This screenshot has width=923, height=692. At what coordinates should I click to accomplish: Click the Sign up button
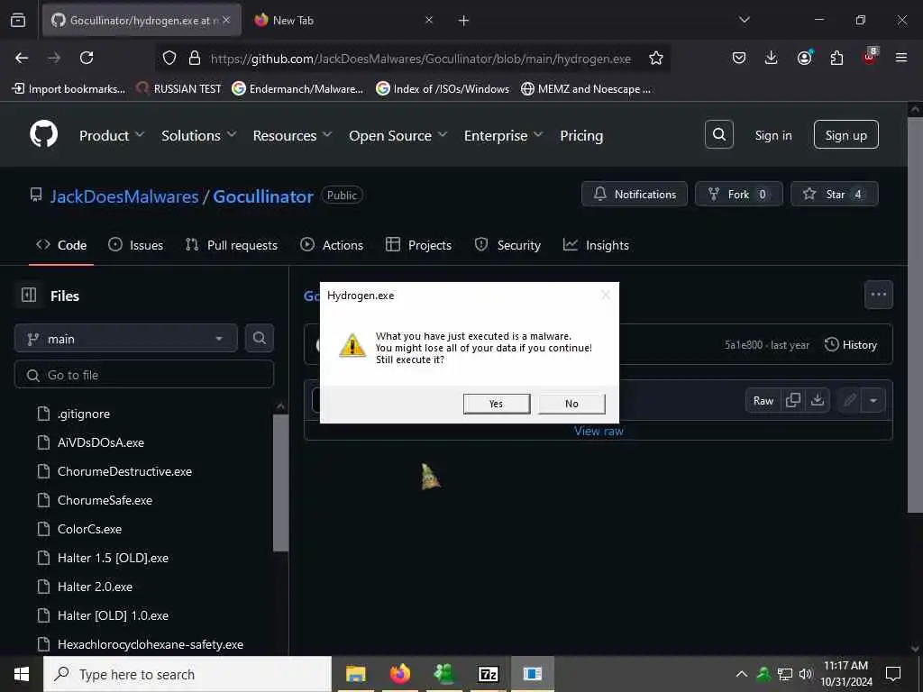[x=845, y=135]
